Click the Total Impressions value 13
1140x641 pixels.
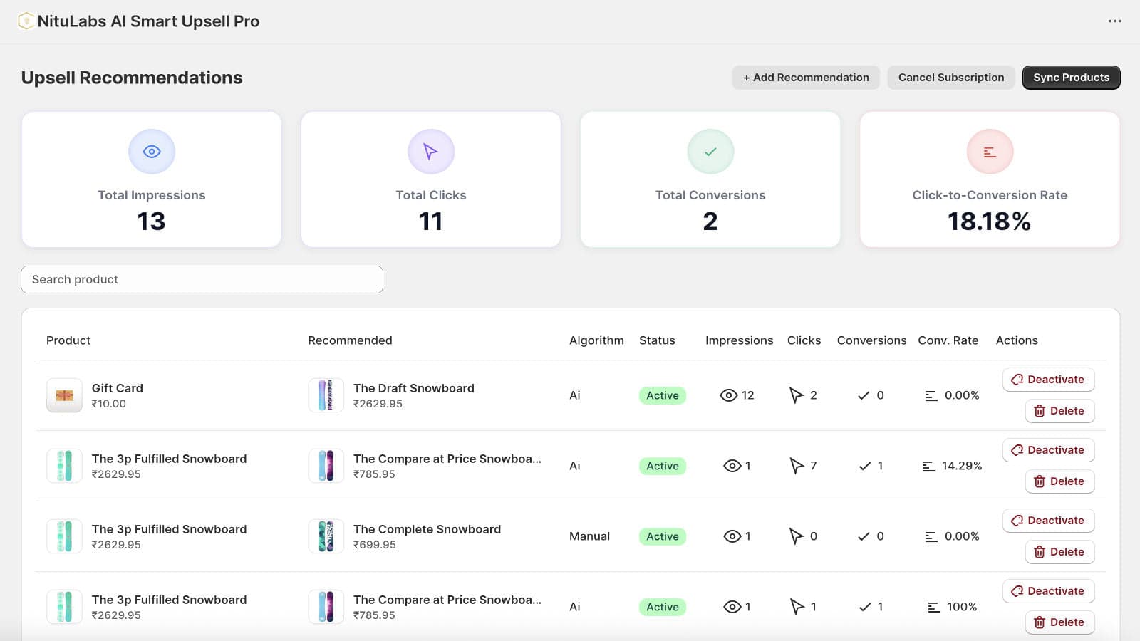pos(152,222)
